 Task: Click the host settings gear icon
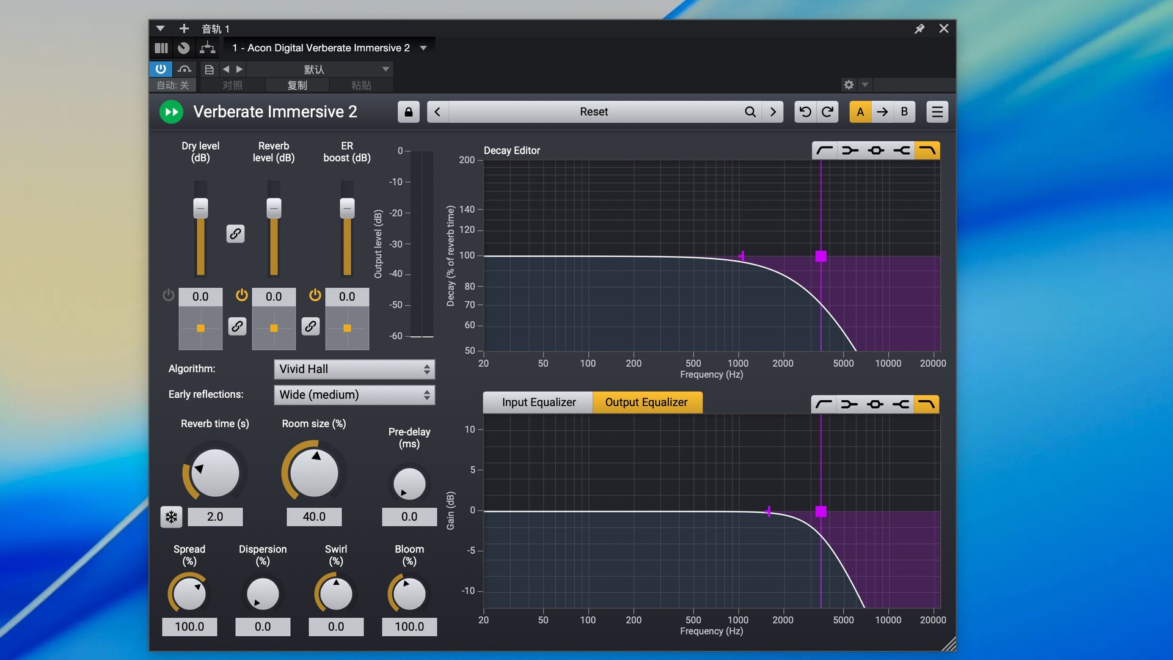849,85
